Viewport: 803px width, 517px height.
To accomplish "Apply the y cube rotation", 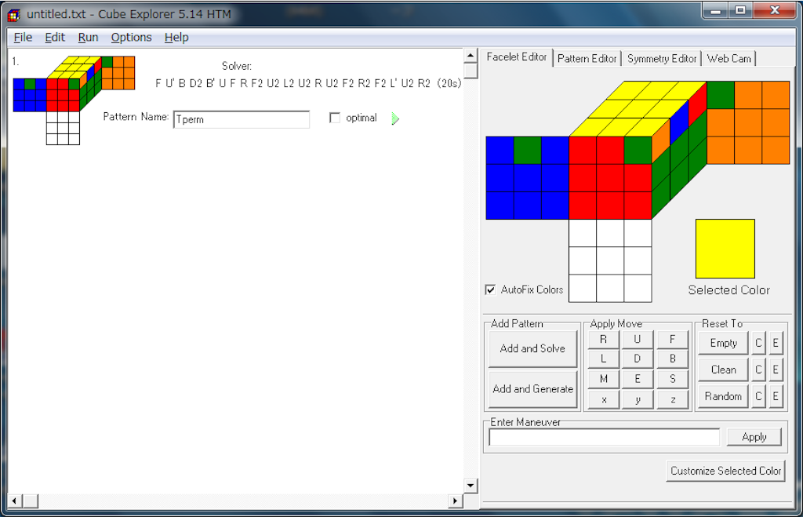I will click(637, 399).
